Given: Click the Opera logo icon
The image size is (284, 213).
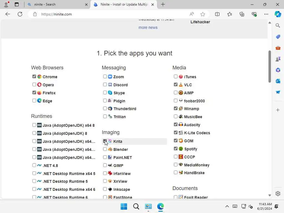Looking at the screenshot, I should tap(39, 85).
